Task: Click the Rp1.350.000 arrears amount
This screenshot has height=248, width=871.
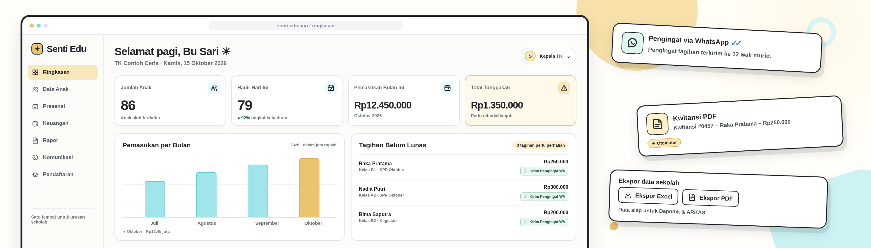Action: (x=497, y=105)
